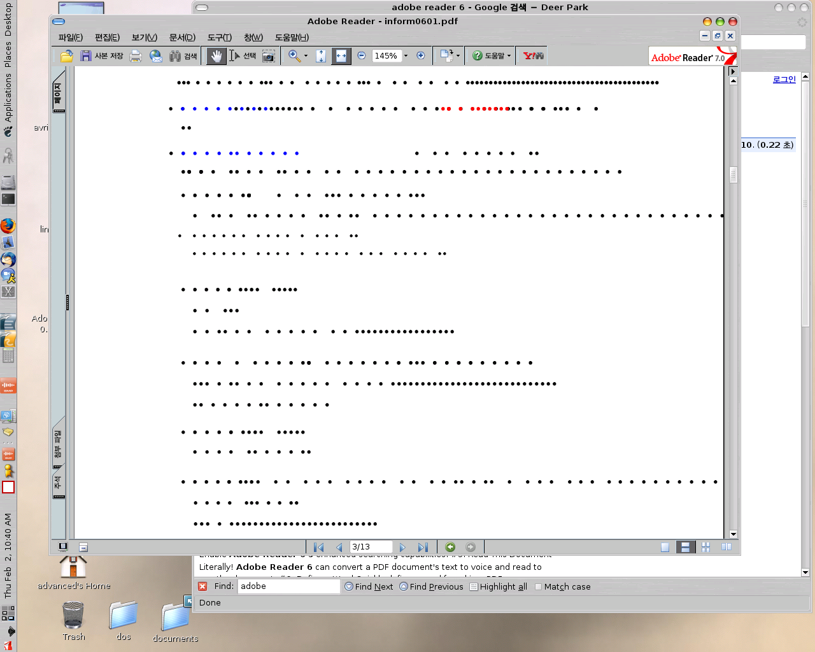The height and width of the screenshot is (652, 815).
Task: Save a copy with the floppy disk icon
Action: tap(102, 56)
